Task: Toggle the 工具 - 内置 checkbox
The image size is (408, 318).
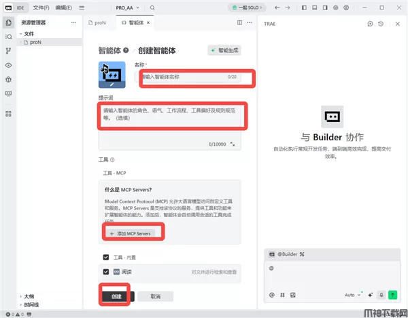Action: (x=105, y=257)
